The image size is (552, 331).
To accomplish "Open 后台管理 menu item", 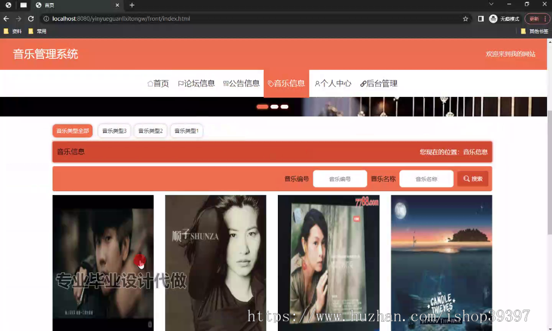I will tap(379, 83).
